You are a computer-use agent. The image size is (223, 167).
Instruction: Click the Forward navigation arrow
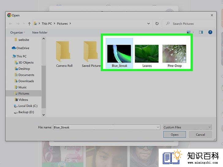tap(18, 24)
